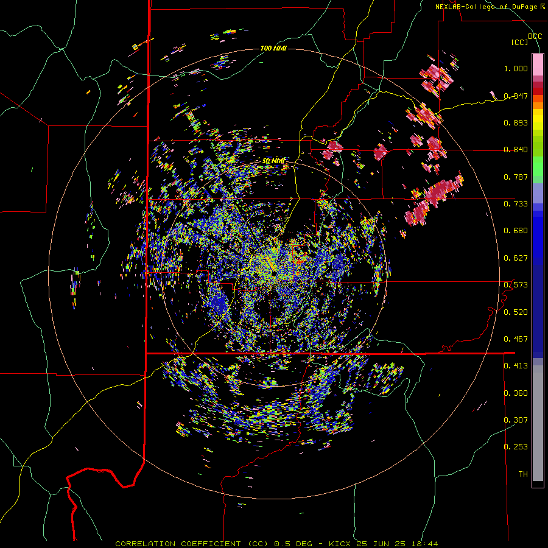Image resolution: width=548 pixels, height=548 pixels.
Task: Click the 50 NMI range ring label
Action: point(273,161)
